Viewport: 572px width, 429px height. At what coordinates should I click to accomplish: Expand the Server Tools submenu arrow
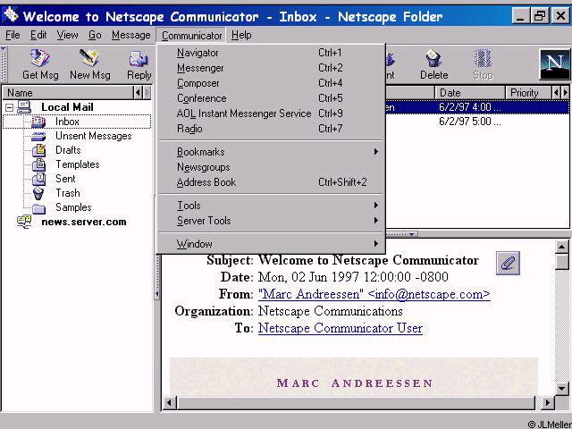point(375,221)
